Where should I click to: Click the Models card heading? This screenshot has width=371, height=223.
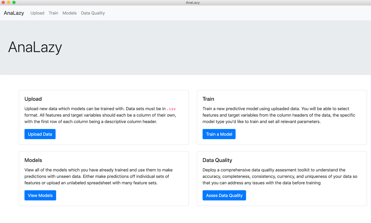(33, 160)
